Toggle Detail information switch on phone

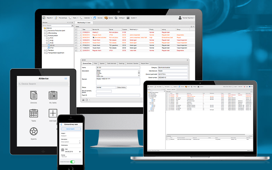pyautogui.click(x=73, y=162)
